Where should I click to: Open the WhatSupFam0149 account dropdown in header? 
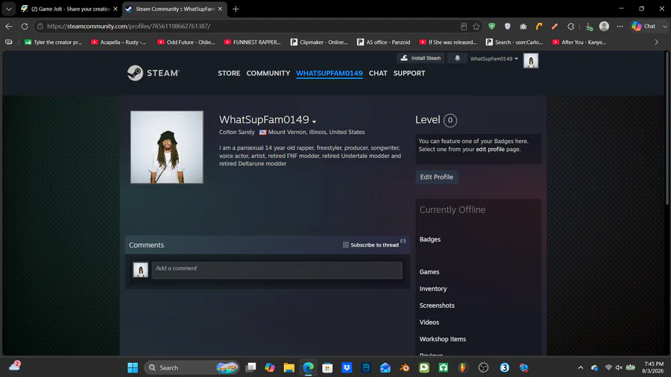pyautogui.click(x=494, y=59)
